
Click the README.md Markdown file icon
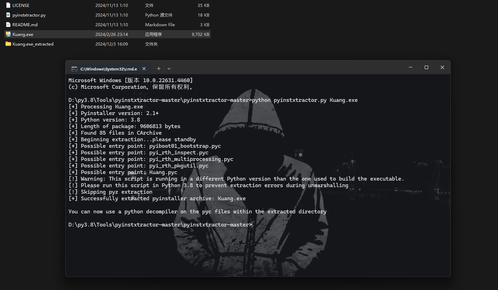pyautogui.click(x=8, y=25)
